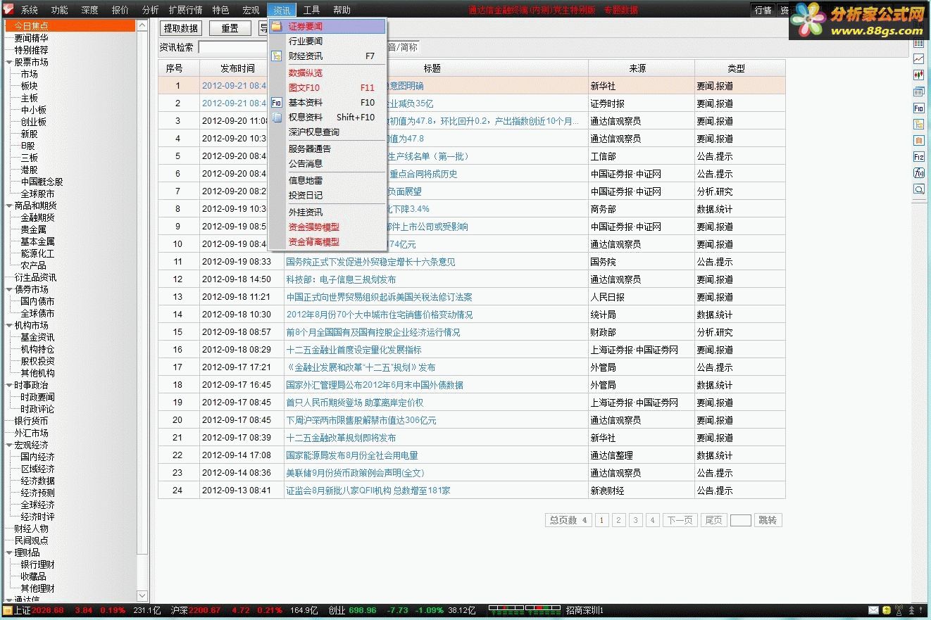Go to page 2 in pagination
The height and width of the screenshot is (620, 931).
point(618,520)
